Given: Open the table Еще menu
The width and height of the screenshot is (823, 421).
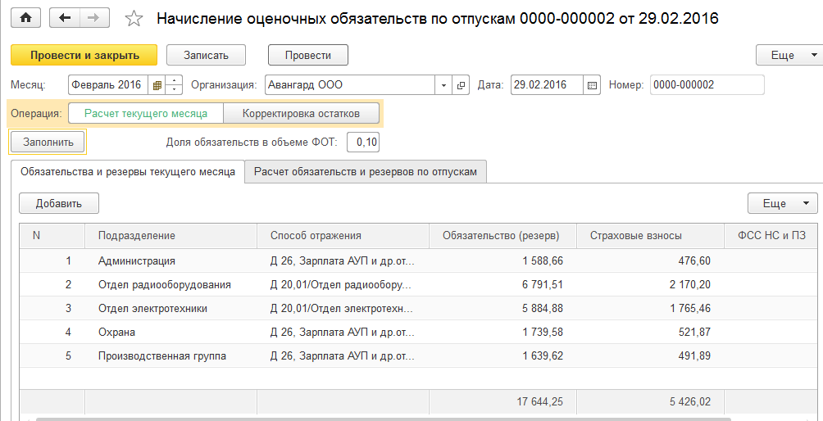Looking at the screenshot, I should pos(783,203).
